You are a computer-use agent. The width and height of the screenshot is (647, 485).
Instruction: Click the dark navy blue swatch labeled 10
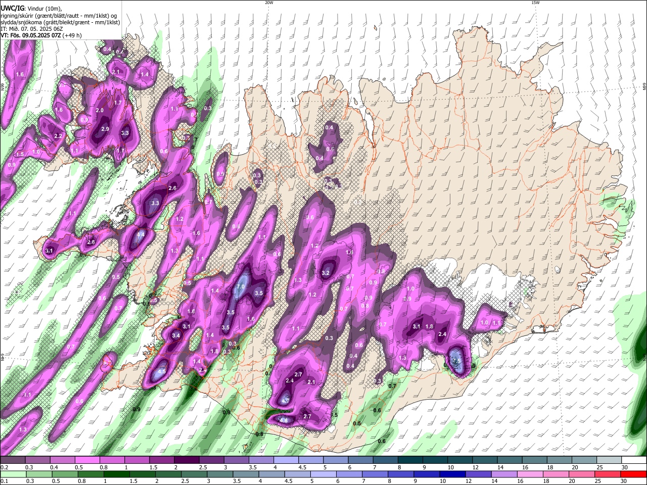point(452,474)
